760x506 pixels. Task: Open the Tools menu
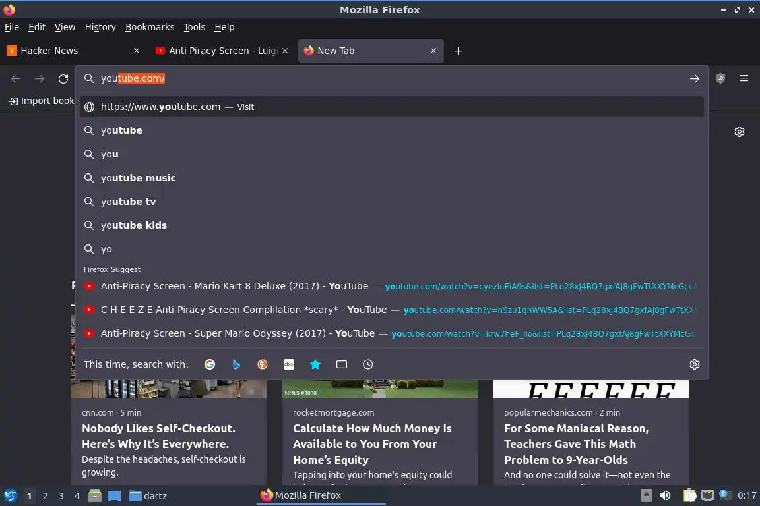(x=195, y=27)
